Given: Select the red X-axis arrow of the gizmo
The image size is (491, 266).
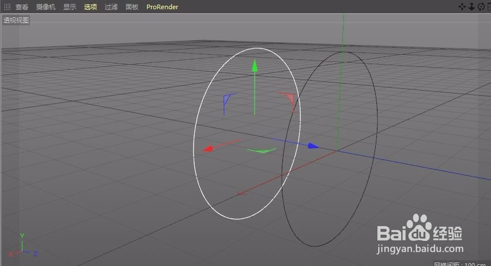Looking at the screenshot, I should tap(208, 148).
